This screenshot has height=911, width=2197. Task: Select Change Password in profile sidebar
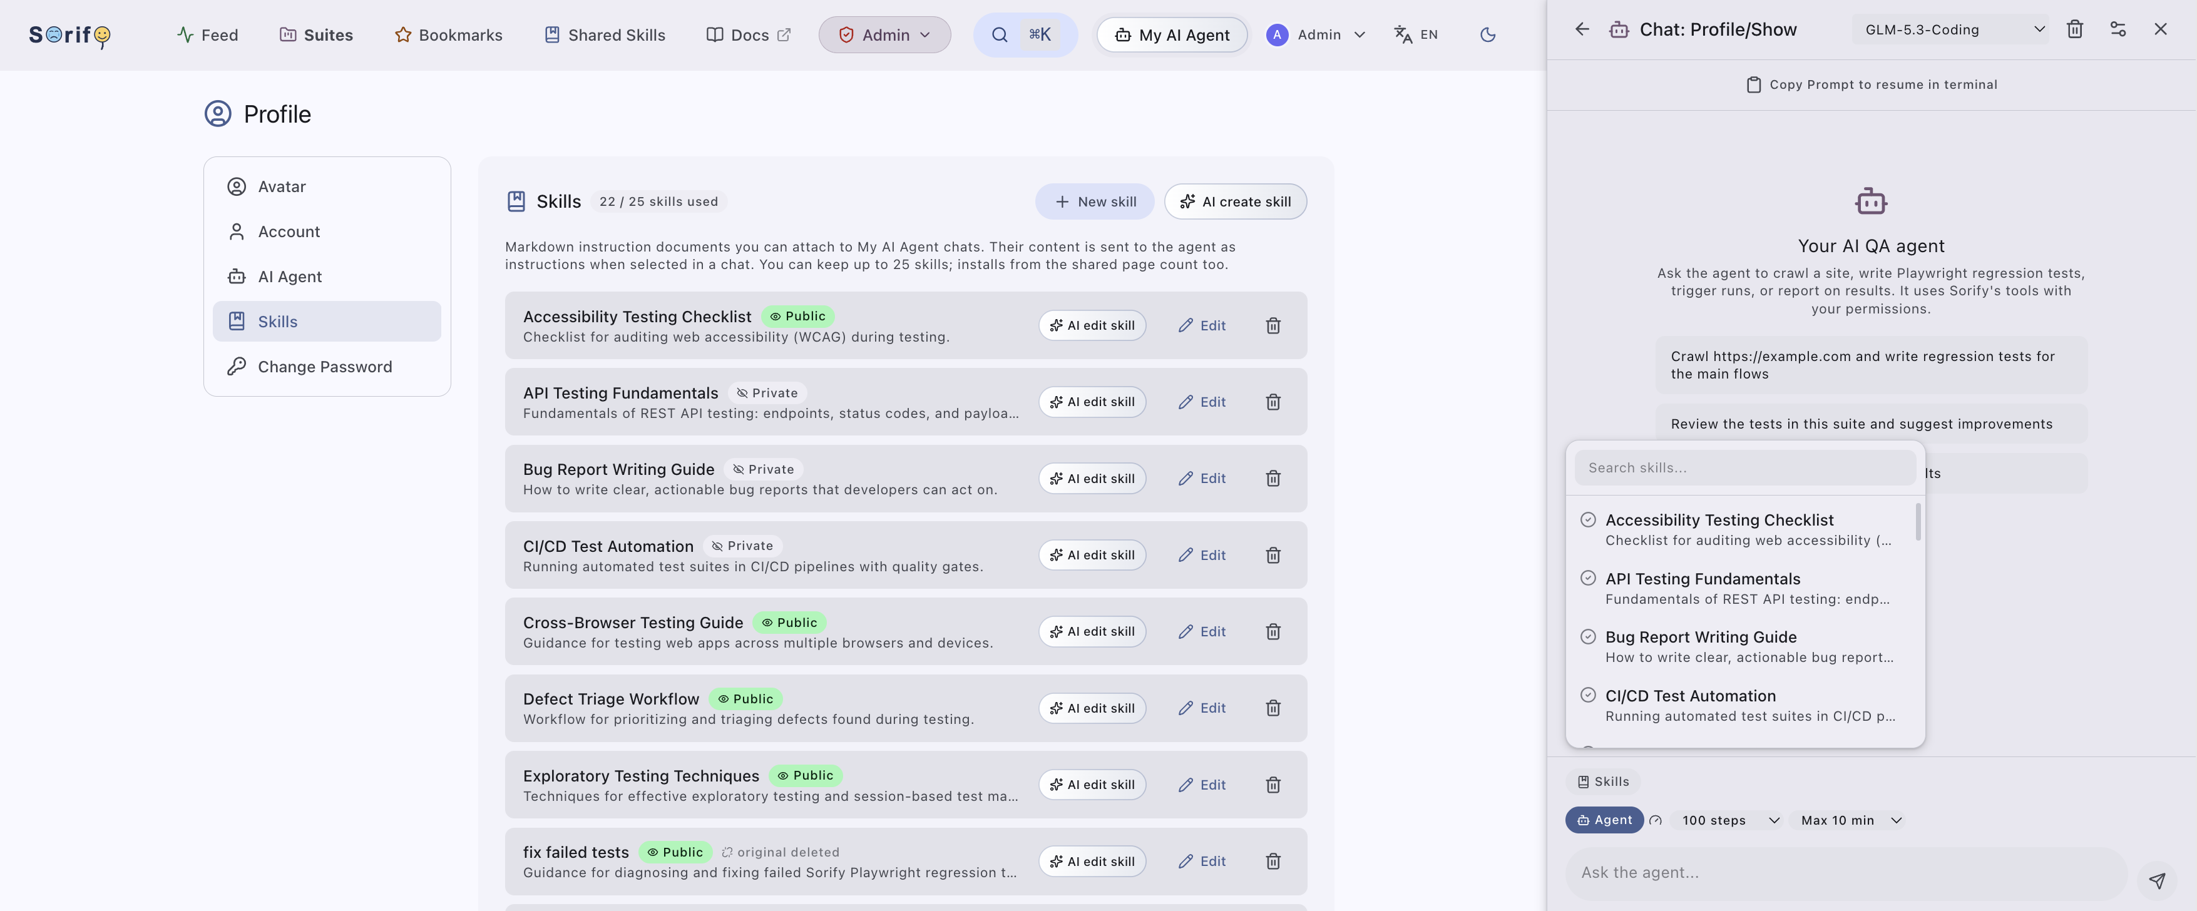tap(327, 367)
